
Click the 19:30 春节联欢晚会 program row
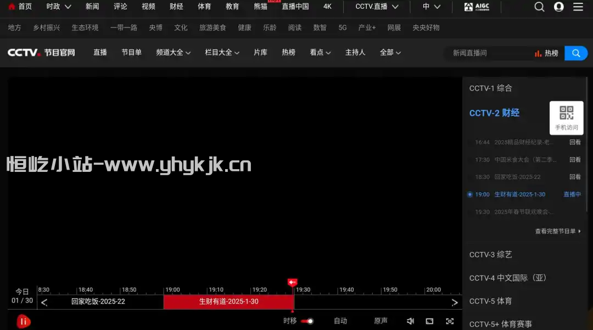tap(524, 212)
